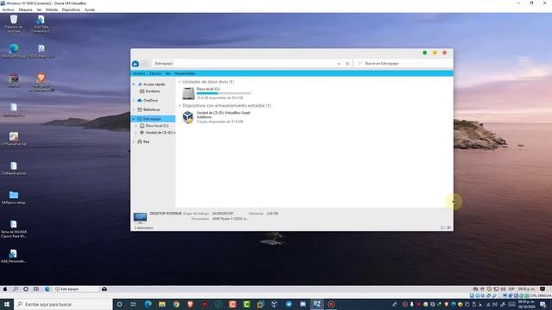552x310 pixels.
Task: Click the red record icon on host taskbar
Action: tap(331, 304)
